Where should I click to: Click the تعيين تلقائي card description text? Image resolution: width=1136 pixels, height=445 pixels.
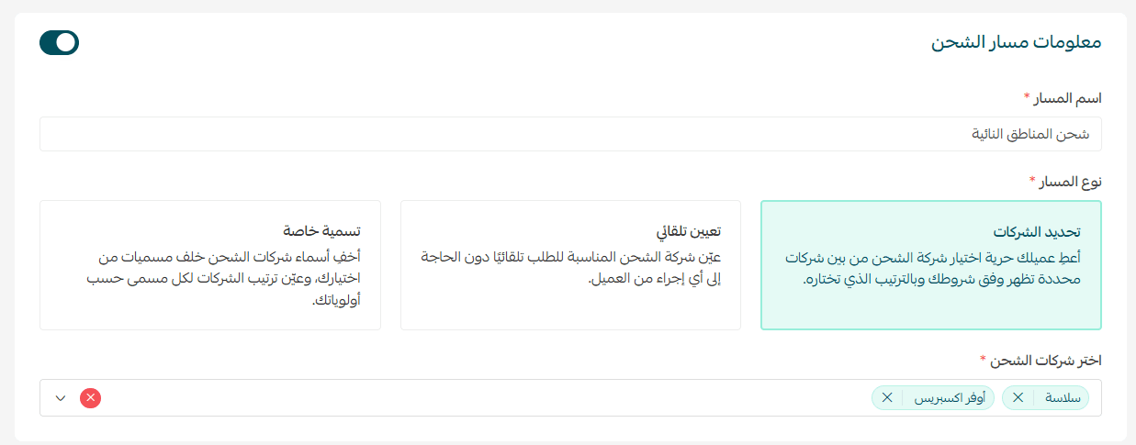tap(569, 268)
